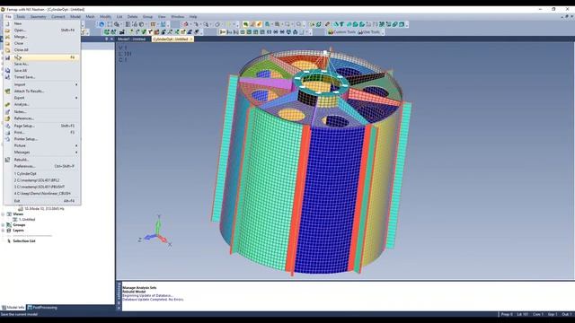Screen dimensions: 575x323
Task: Open Notes... from the File menu
Action: coord(42,111)
